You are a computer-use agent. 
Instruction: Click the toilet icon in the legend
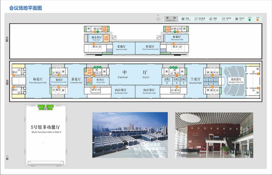(x=237, y=19)
